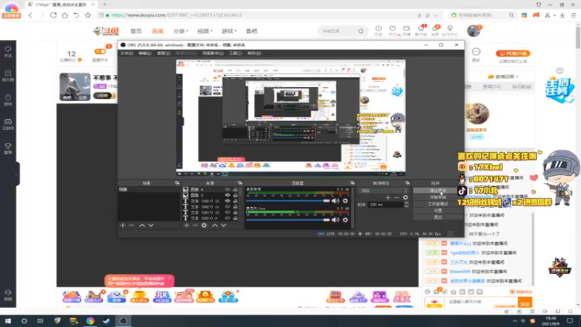Click the chat message input field
Screen dimensions: 581x327
coord(481,302)
